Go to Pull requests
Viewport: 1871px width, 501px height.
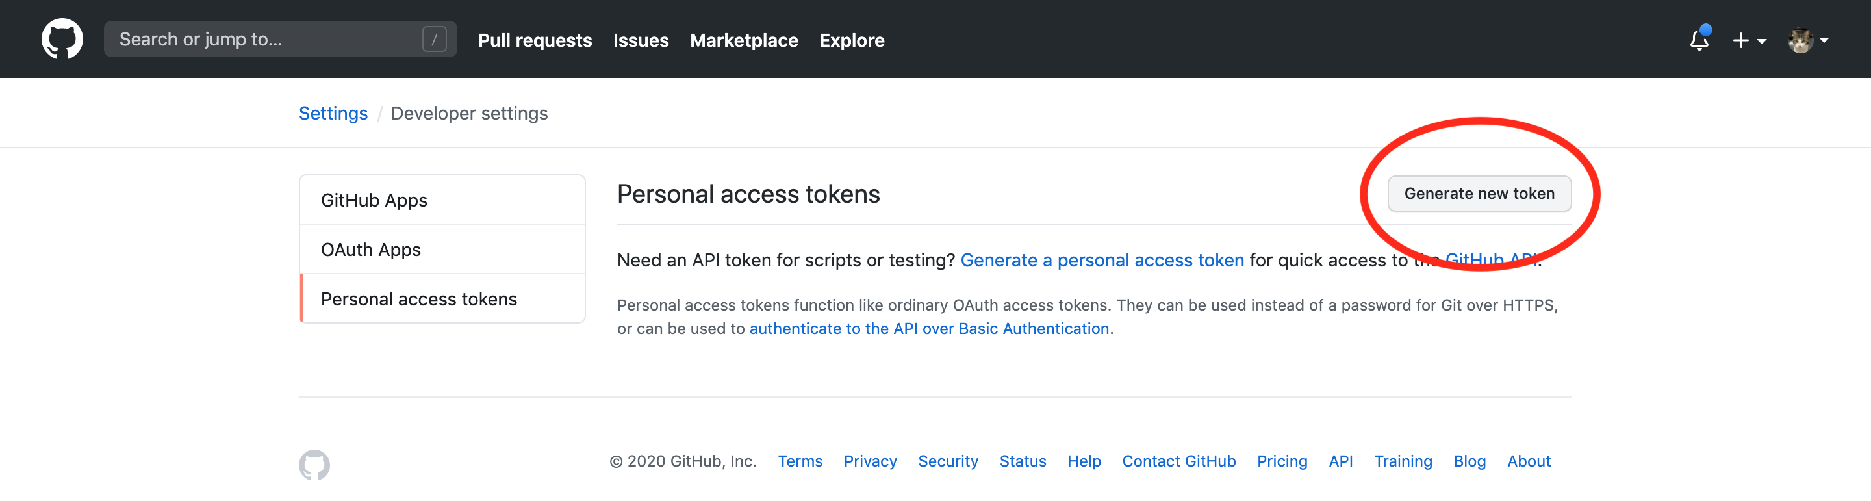[535, 41]
